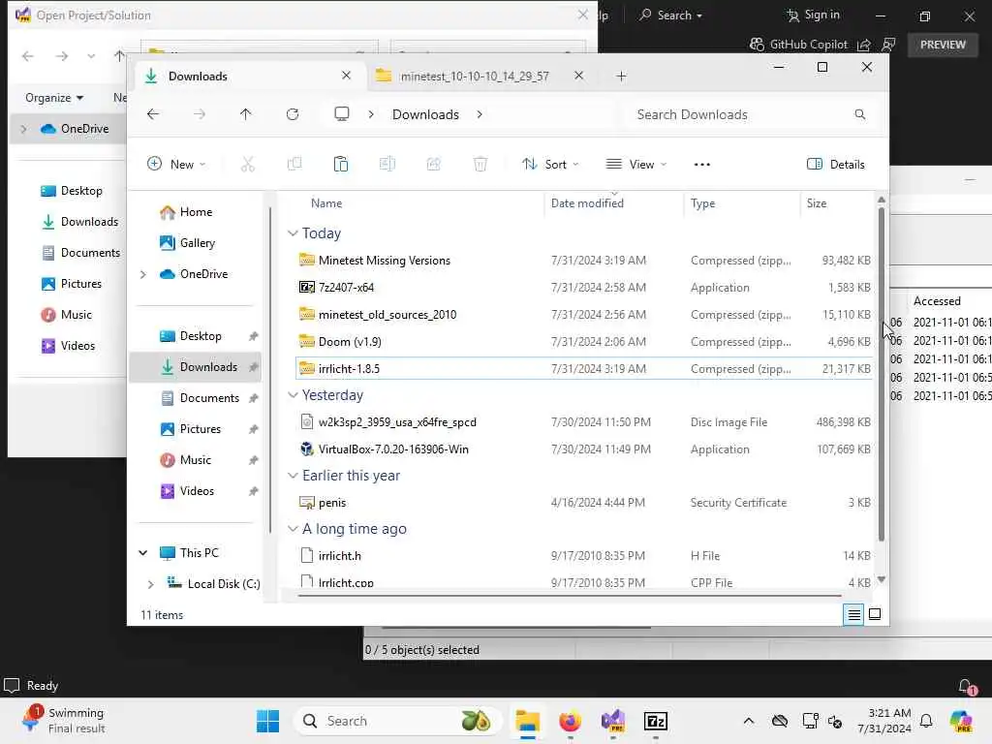This screenshot has width=992, height=744.
Task: Click the Sign in person icon in Visual Studio
Action: (x=792, y=15)
